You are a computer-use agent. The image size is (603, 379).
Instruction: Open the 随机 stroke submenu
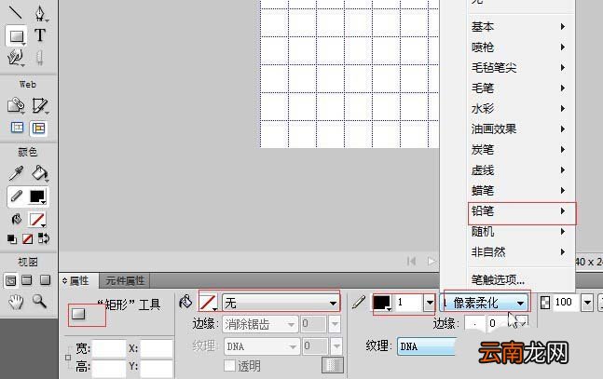[521, 231]
